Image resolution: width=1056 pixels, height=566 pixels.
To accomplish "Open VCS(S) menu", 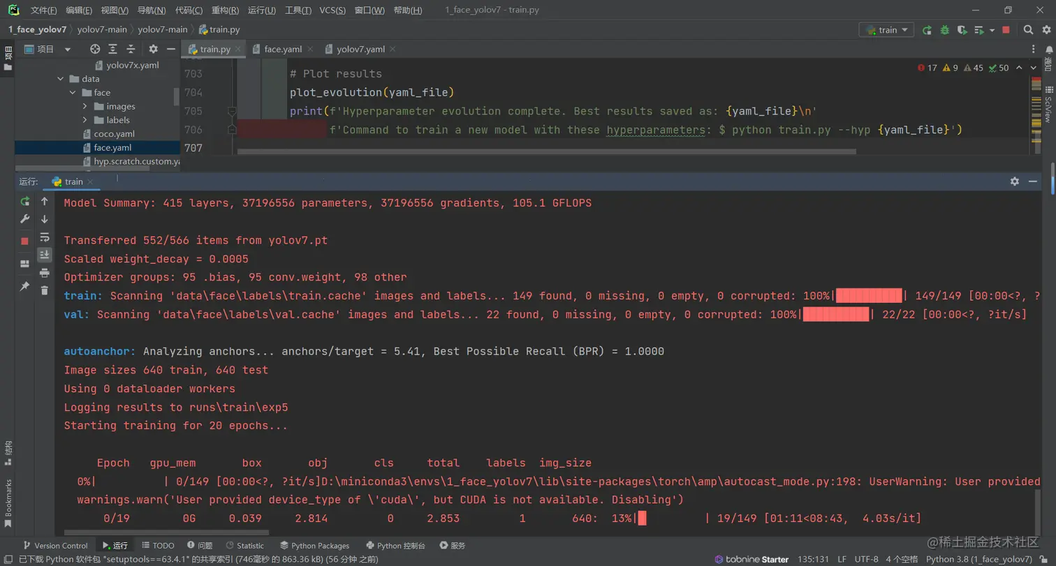I will click(332, 10).
